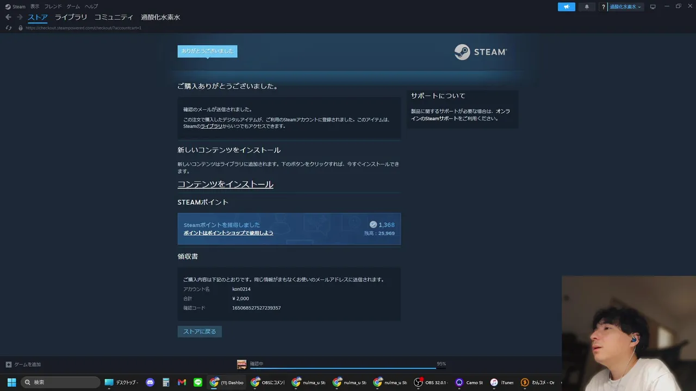The height and width of the screenshot is (391, 696).
Task: Open Gmail from the taskbar
Action: click(182, 382)
